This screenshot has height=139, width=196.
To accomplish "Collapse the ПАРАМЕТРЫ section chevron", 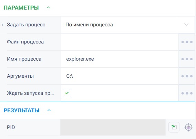I will pos(48,8).
